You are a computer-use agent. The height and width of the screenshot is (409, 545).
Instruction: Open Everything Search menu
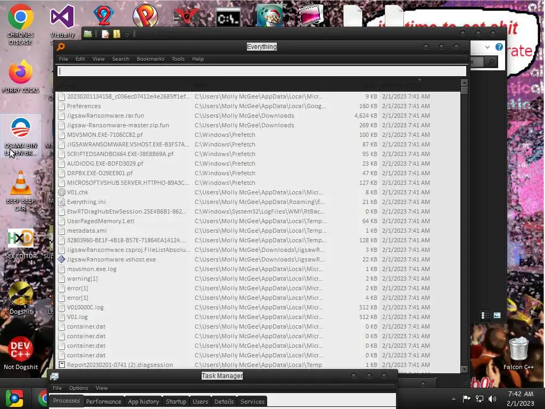click(121, 59)
